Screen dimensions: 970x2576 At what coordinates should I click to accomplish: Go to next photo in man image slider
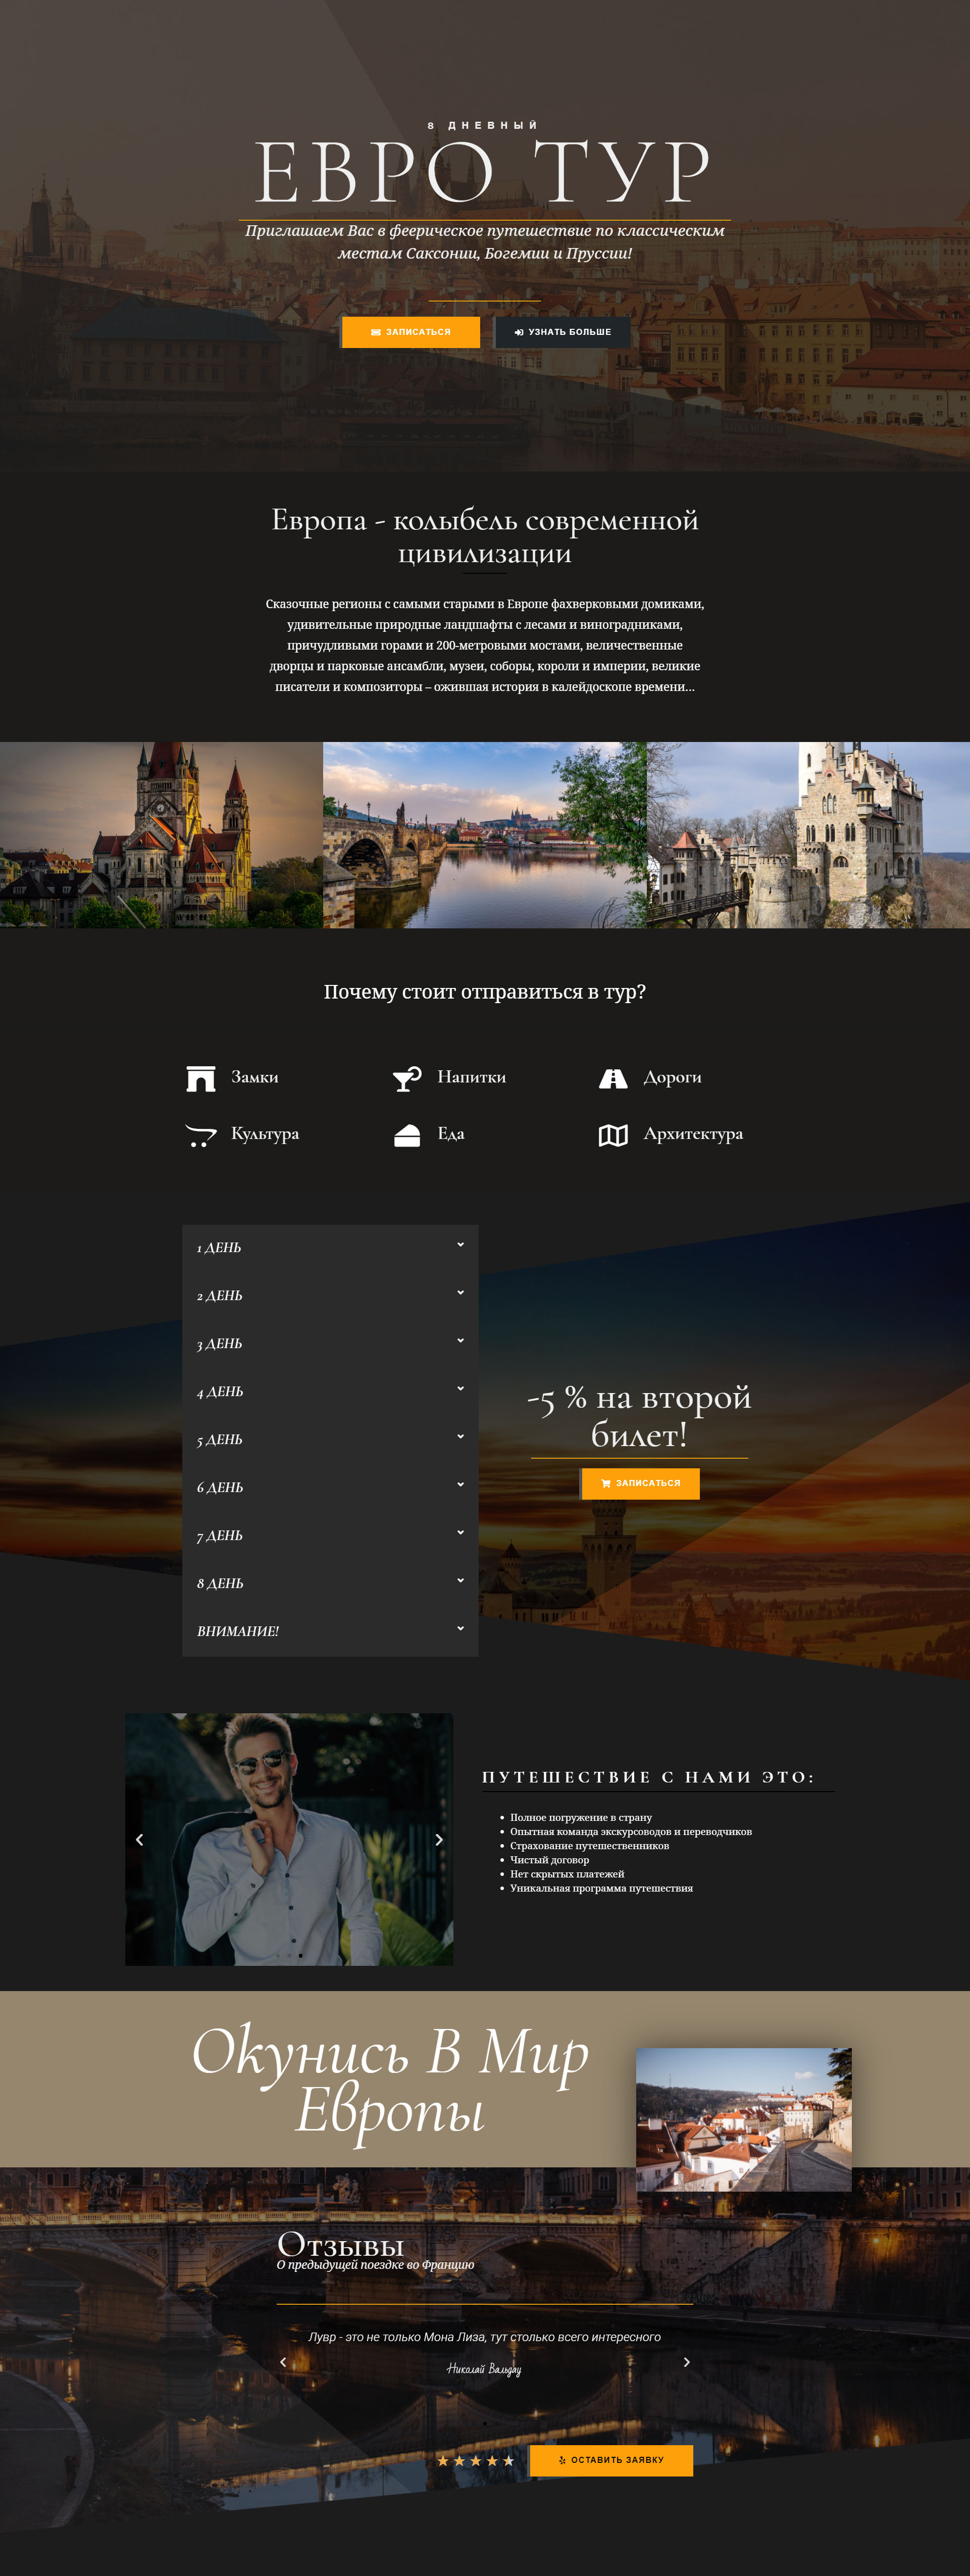click(439, 1840)
